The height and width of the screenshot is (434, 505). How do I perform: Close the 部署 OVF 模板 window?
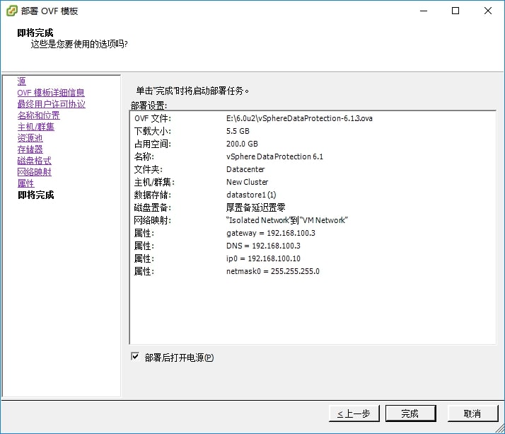[487, 11]
